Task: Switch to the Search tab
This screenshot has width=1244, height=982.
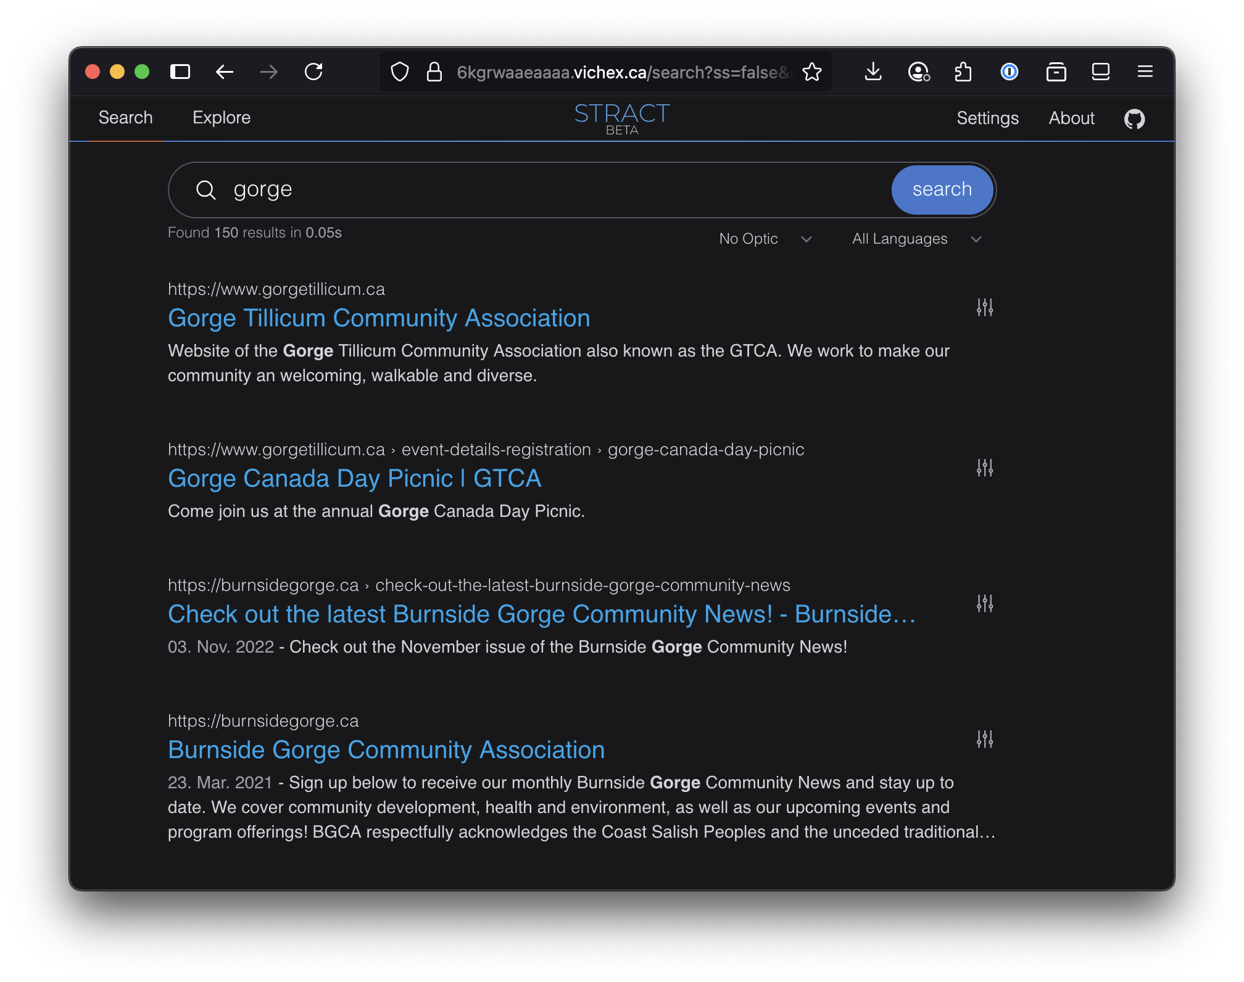Action: 125,117
